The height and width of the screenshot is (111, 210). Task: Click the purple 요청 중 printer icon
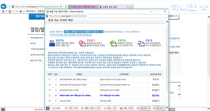pos(141,43)
